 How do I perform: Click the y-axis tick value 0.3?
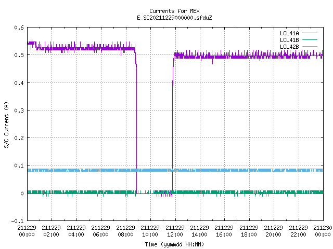pos(19,110)
